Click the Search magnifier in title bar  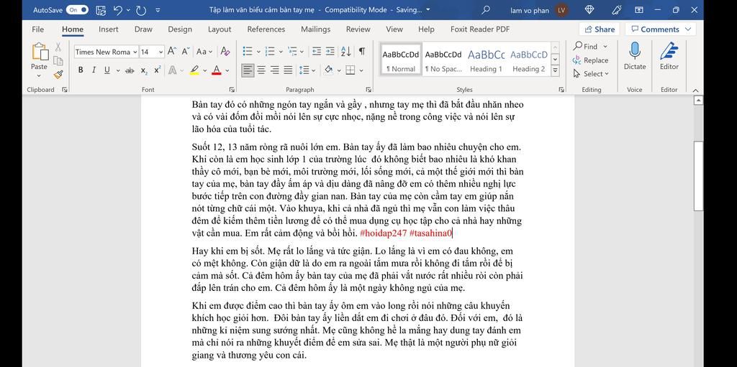[486, 10]
